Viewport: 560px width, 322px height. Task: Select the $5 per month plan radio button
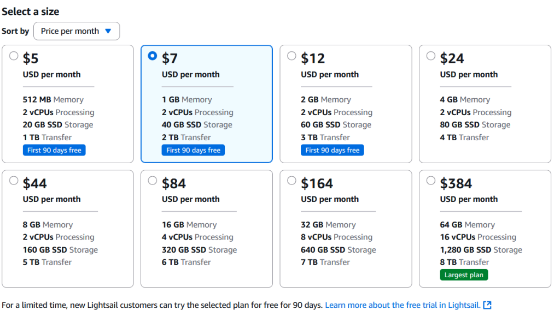14,56
